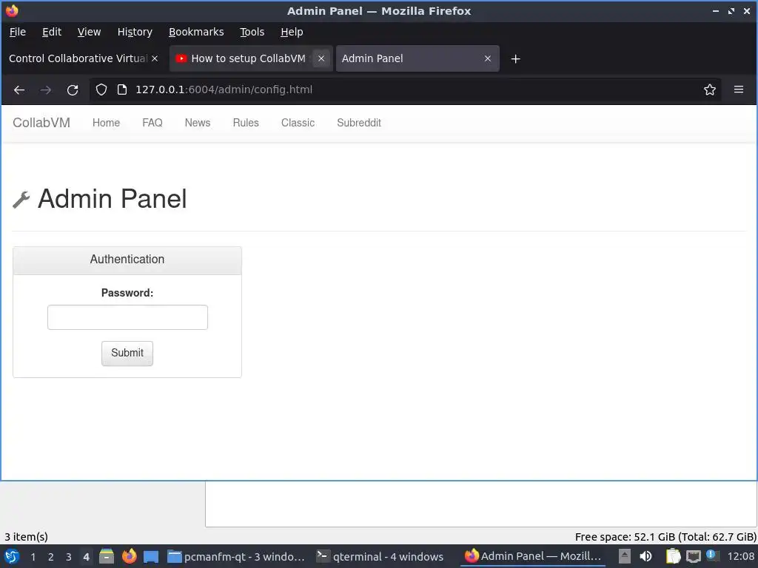Focus the Password input field
This screenshot has height=568, width=758.
[127, 317]
